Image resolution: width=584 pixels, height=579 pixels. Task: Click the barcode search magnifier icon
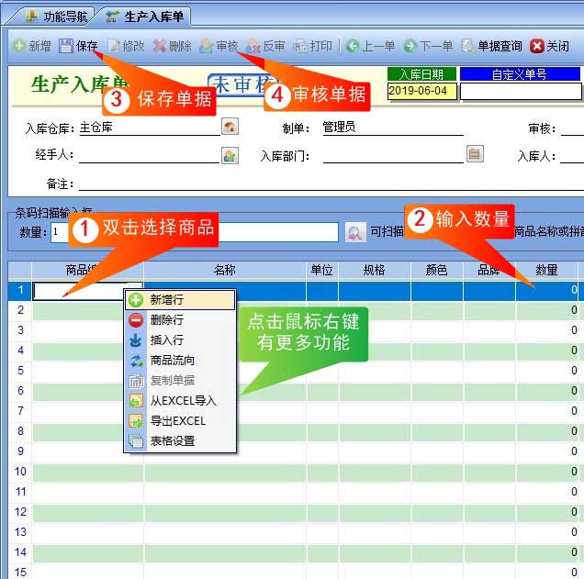pos(355,232)
